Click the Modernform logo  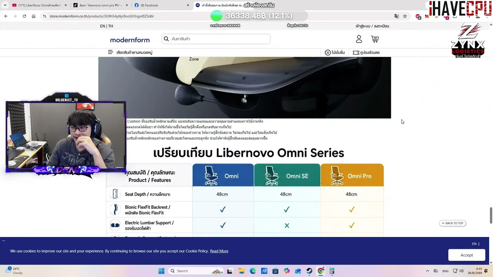[x=130, y=40]
